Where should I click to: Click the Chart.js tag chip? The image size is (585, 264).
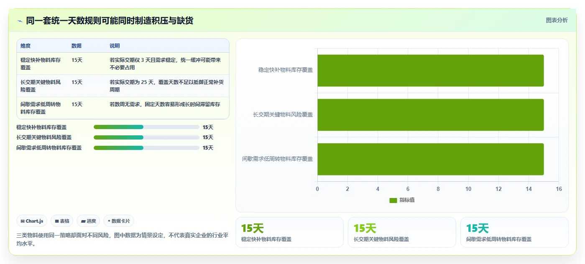pos(32,221)
